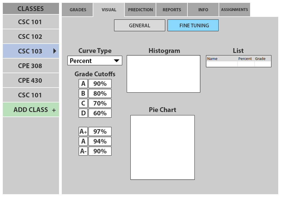The height and width of the screenshot is (197, 281).
Task: Click the Percent column header in List
Action: (x=245, y=59)
